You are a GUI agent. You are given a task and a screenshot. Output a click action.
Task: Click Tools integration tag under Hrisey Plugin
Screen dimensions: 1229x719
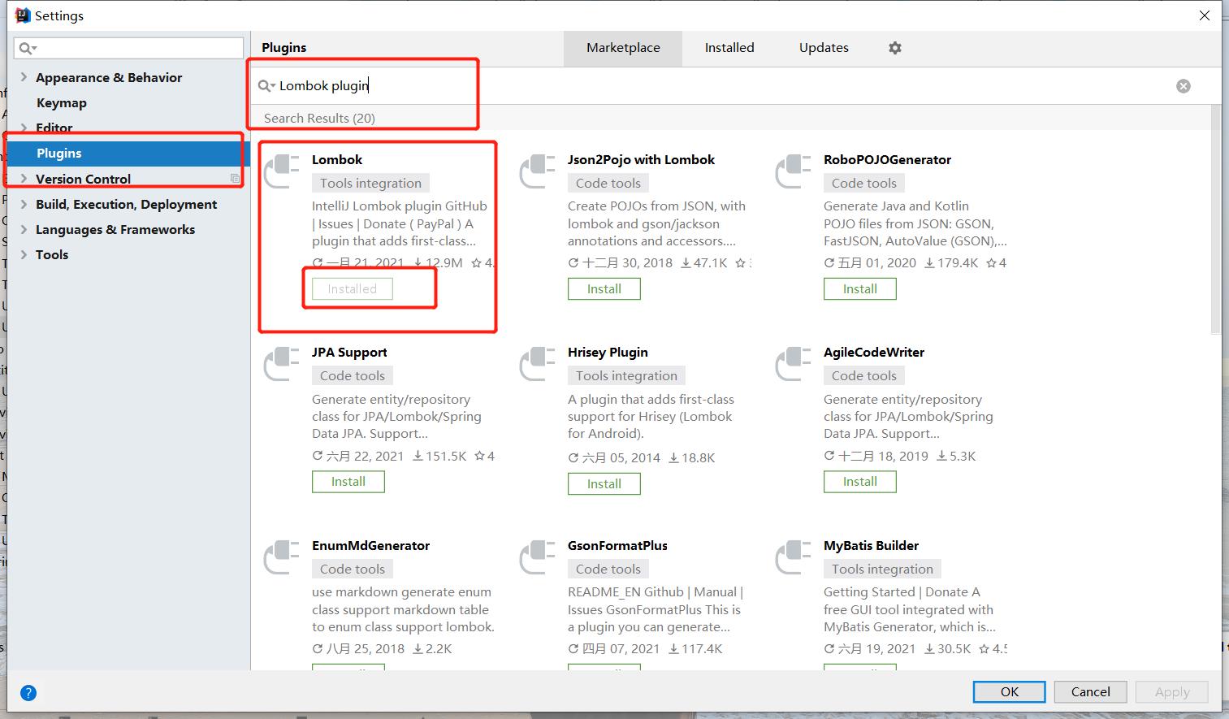point(626,376)
